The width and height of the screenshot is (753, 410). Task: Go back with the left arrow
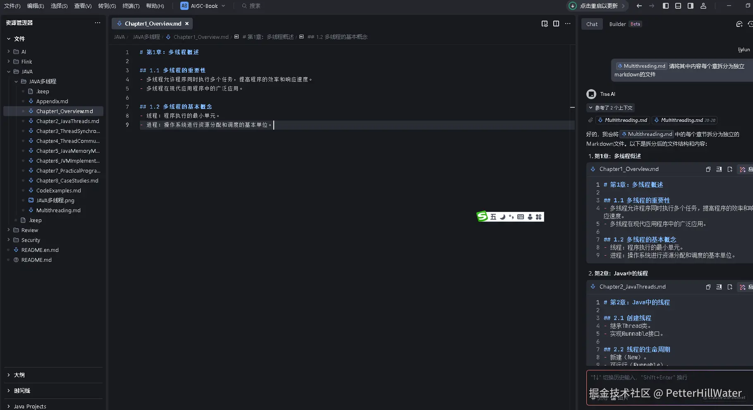pos(639,6)
